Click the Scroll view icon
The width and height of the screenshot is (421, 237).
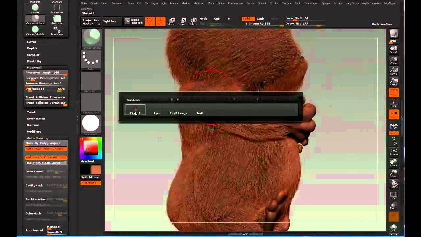pos(394,49)
